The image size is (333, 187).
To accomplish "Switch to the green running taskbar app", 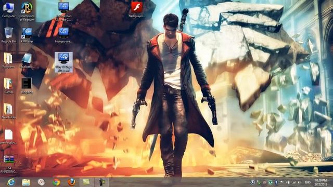I will (x=86, y=182).
